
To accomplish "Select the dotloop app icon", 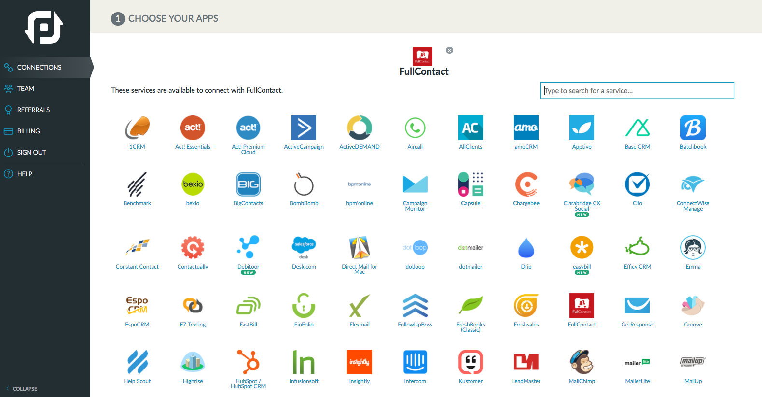I will pyautogui.click(x=415, y=247).
